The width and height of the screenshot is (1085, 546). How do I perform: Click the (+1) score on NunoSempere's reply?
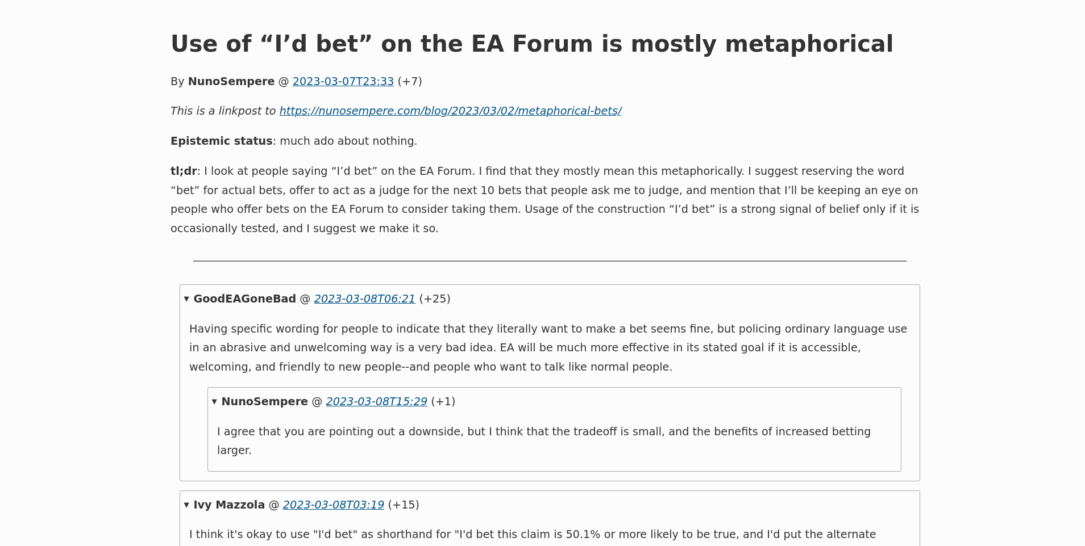tap(443, 402)
